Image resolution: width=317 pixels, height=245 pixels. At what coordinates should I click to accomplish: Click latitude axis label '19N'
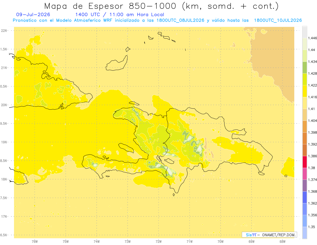click(4, 142)
